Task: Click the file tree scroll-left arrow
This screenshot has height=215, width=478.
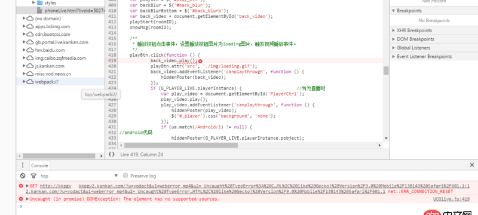Action: pyautogui.click(x=19, y=156)
